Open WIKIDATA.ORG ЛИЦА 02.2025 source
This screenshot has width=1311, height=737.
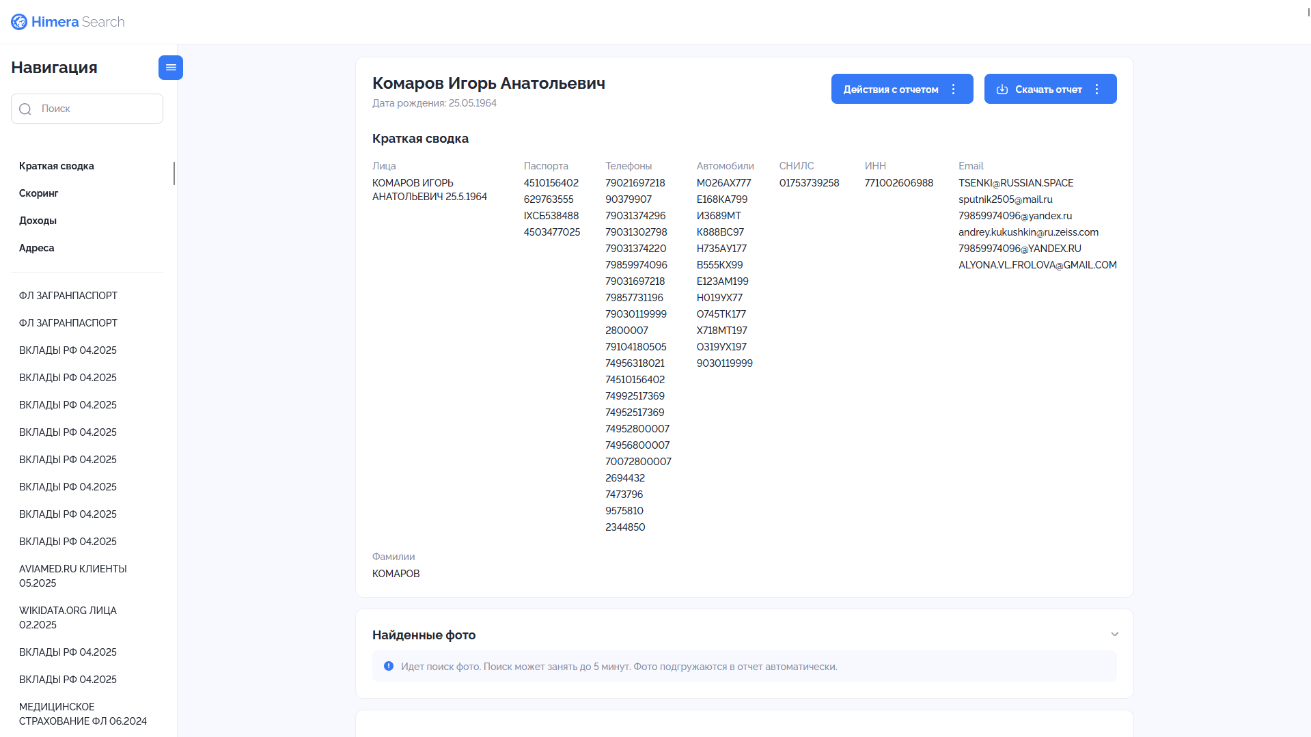point(68,617)
